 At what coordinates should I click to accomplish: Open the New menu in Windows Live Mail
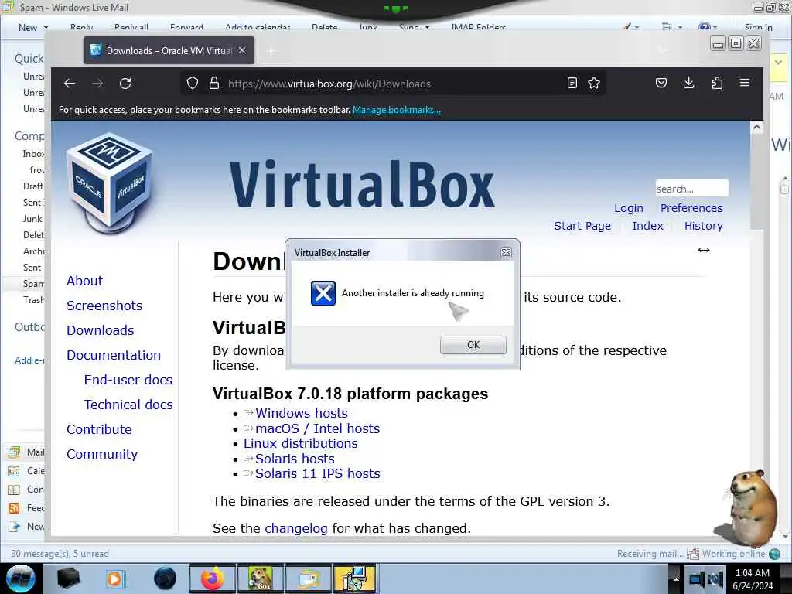[32, 27]
